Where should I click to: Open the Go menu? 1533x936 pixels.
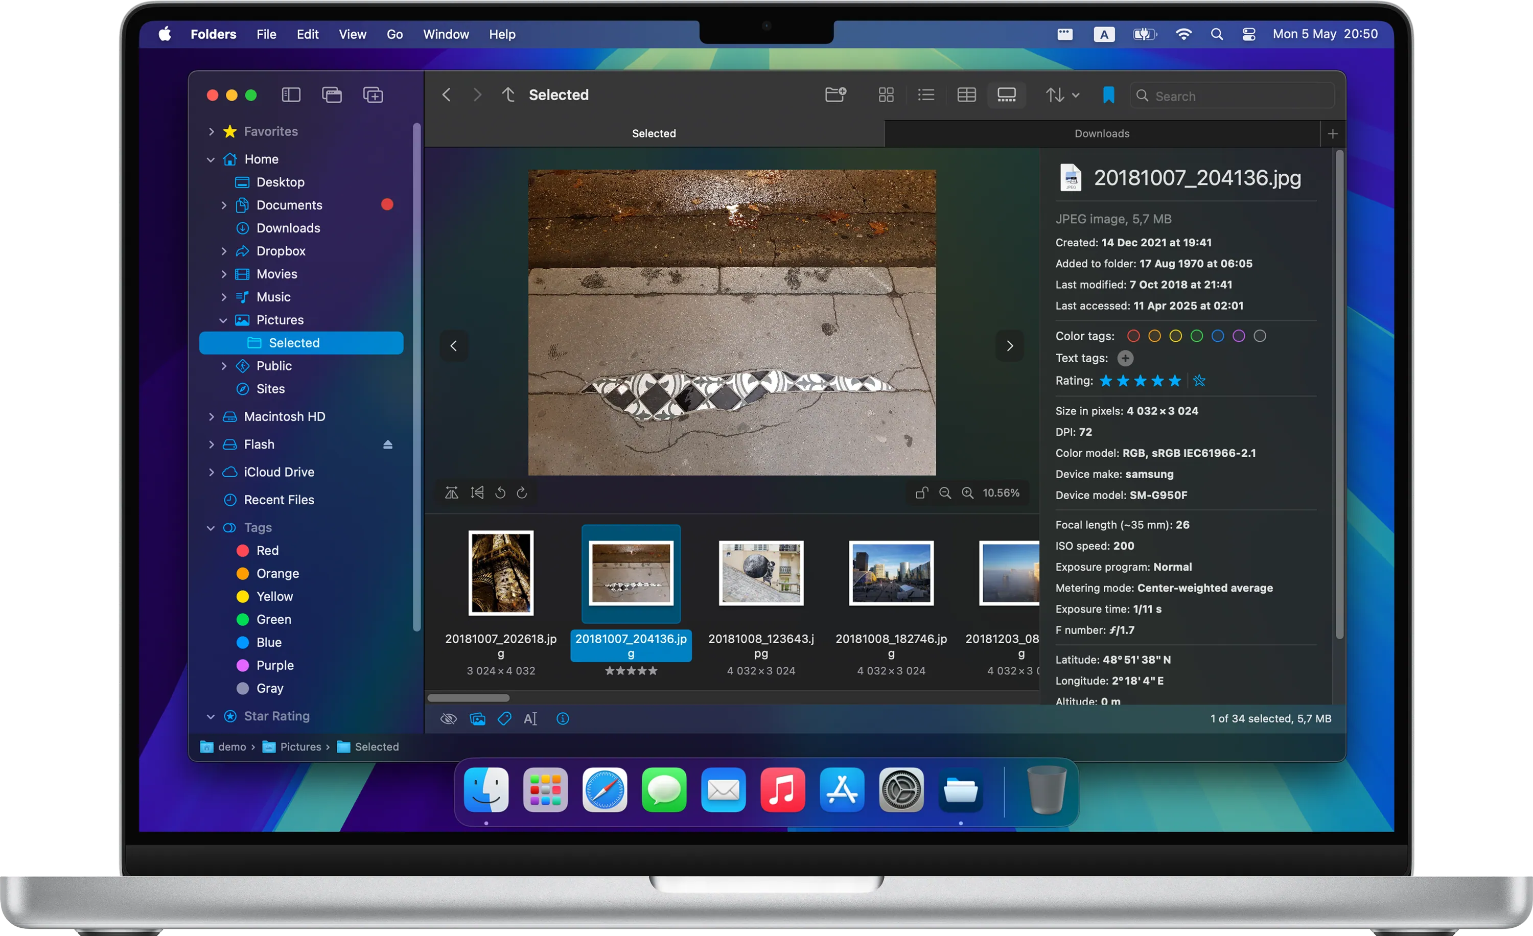[394, 34]
